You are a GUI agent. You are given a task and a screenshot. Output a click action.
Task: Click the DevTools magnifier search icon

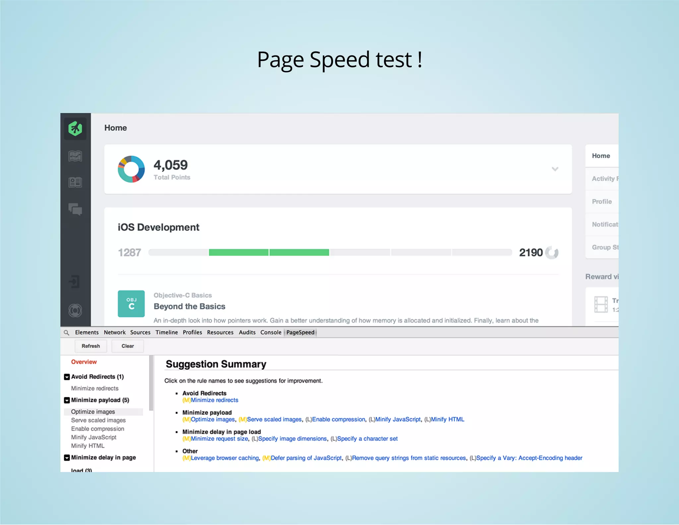click(66, 333)
